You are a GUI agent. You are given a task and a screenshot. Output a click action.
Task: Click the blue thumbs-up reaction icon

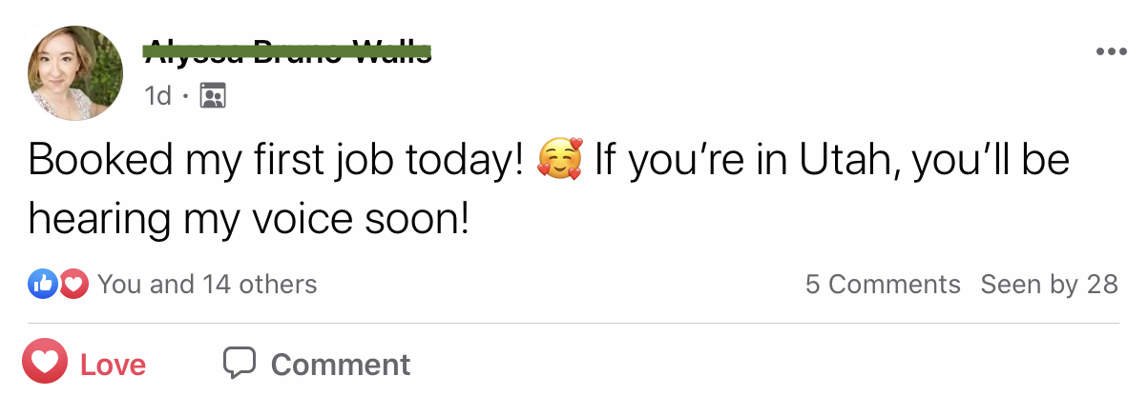(43, 283)
